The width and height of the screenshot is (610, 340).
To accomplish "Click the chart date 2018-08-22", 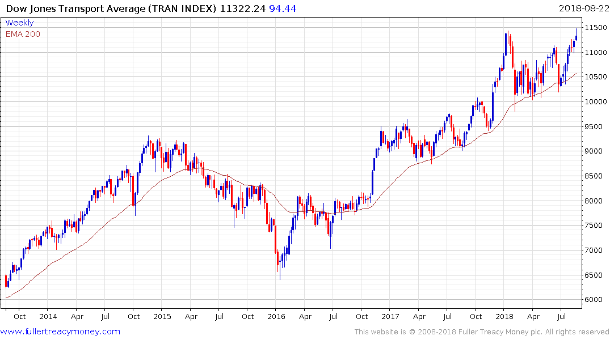I will [582, 8].
